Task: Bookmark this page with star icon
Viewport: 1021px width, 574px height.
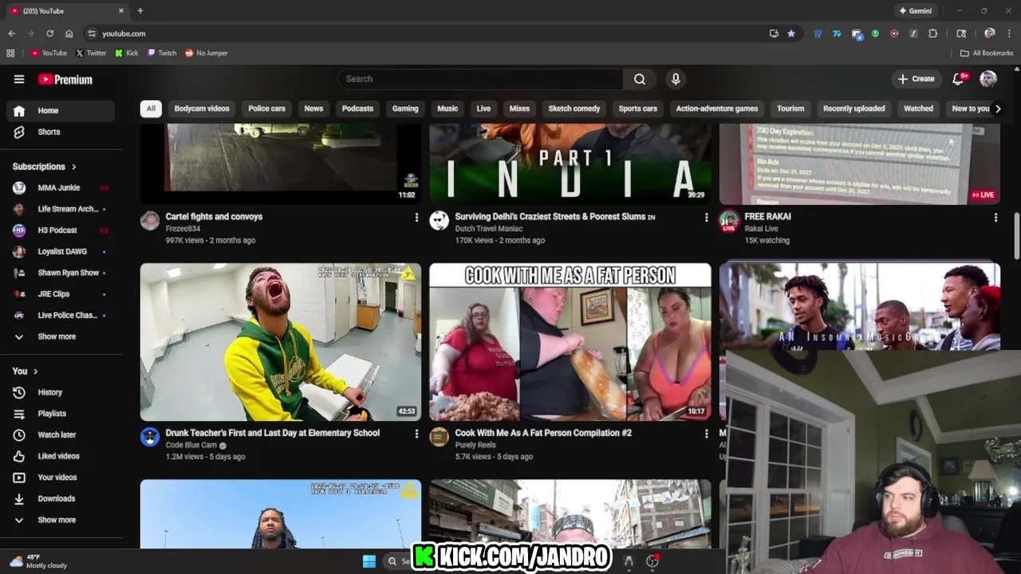Action: tap(791, 33)
